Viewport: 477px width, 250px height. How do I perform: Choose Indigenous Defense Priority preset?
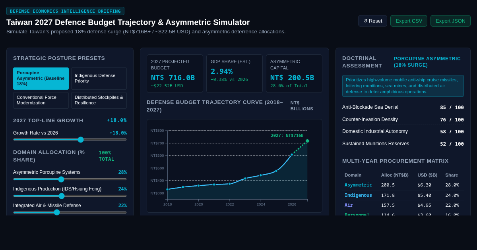[x=99, y=79]
